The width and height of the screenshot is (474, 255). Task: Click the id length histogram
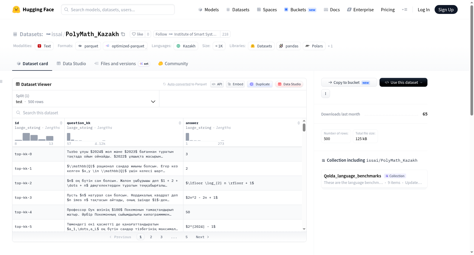tap(34, 137)
